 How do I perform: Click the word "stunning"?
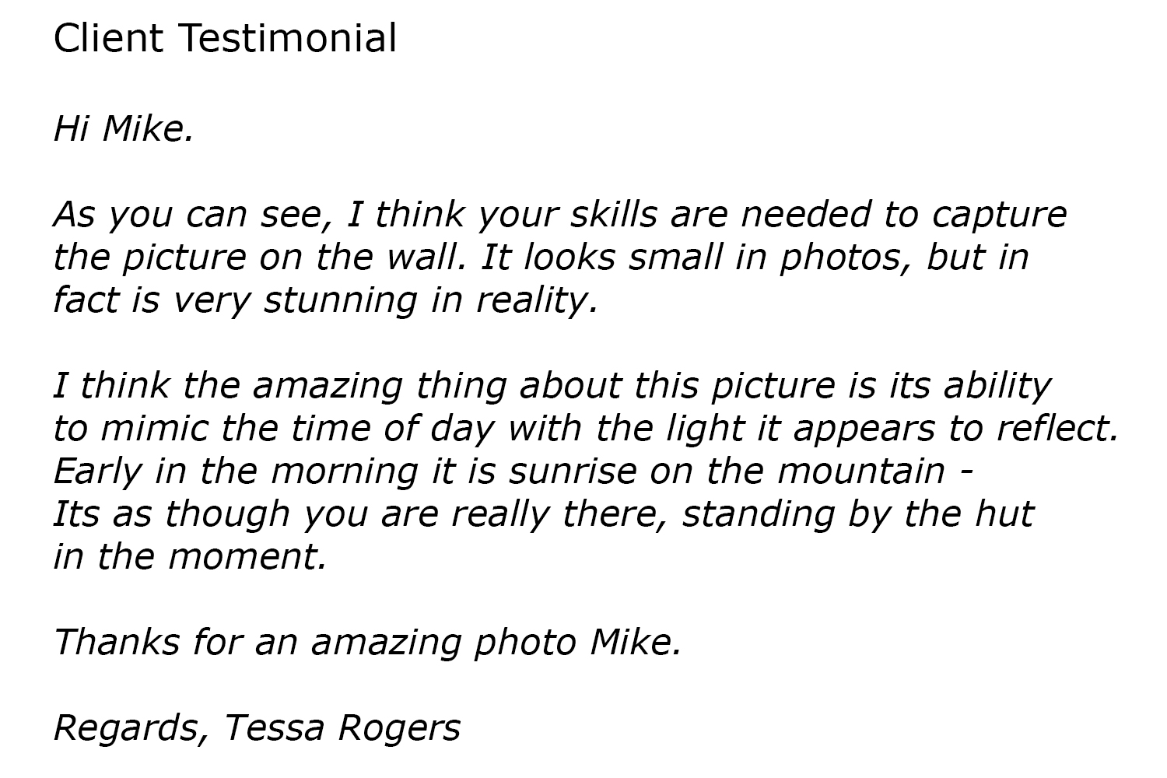[x=341, y=301]
